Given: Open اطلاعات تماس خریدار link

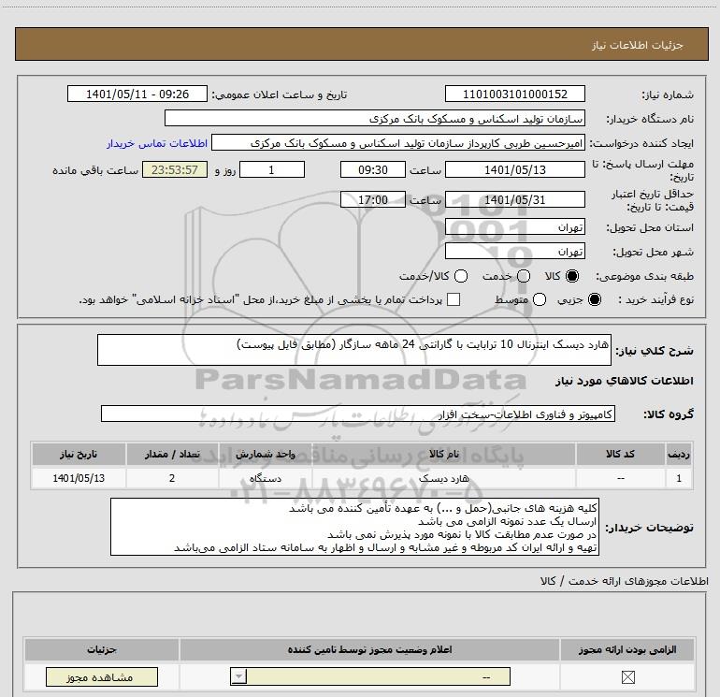Looking at the screenshot, I should (x=157, y=143).
